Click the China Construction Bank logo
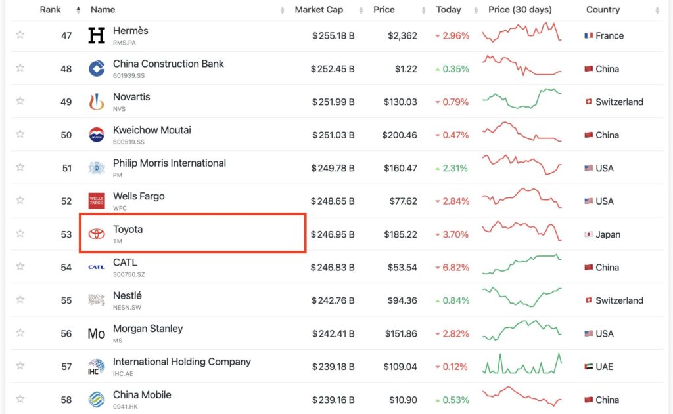This screenshot has height=414, width=673. tap(97, 68)
